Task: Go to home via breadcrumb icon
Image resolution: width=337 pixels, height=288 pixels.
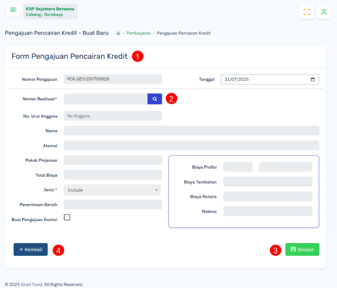Action: coord(118,33)
